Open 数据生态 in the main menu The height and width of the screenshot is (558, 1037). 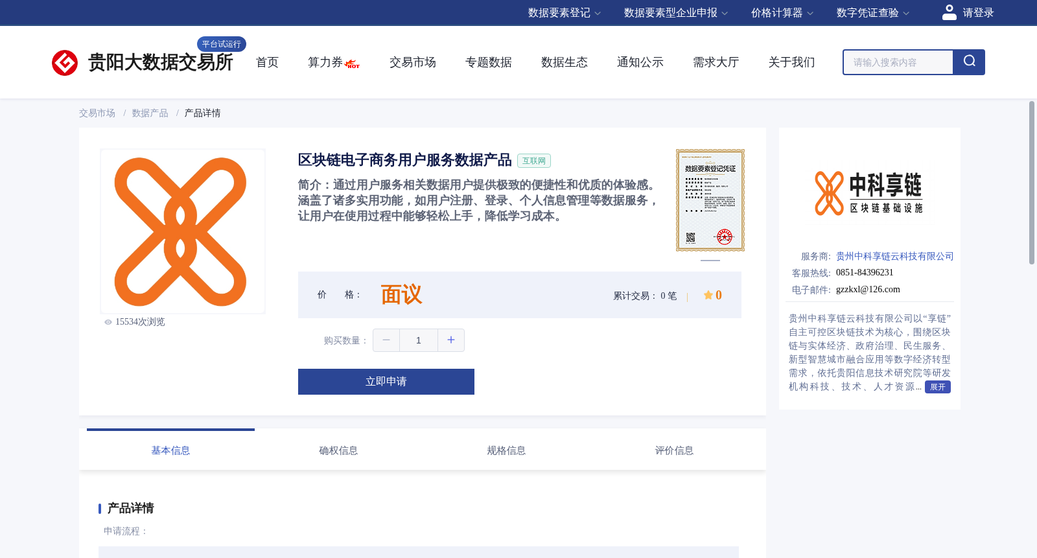pos(565,62)
